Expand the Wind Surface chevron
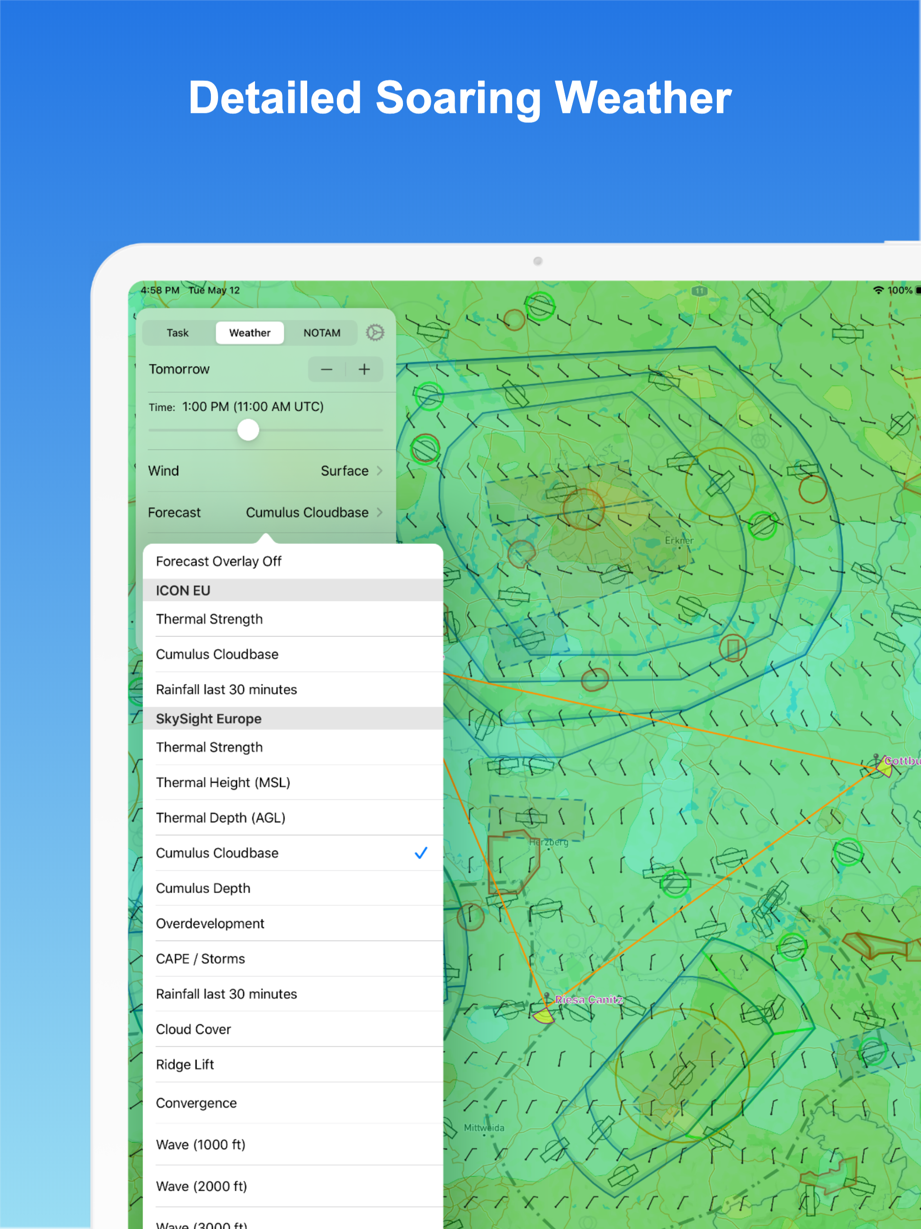 [x=380, y=471]
